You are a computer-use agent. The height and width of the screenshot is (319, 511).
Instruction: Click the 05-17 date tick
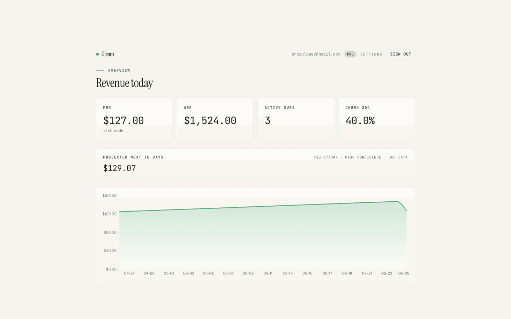click(x=327, y=273)
